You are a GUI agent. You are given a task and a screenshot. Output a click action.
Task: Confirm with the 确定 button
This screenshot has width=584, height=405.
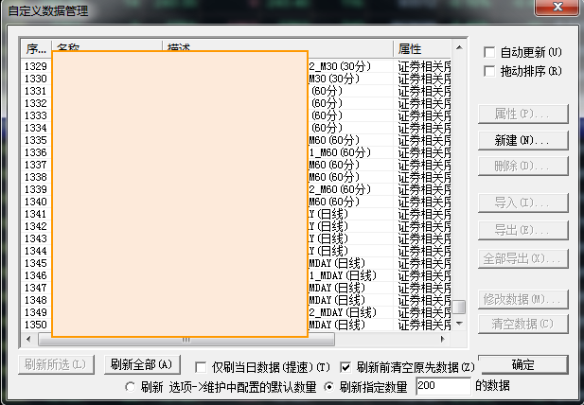coord(522,365)
